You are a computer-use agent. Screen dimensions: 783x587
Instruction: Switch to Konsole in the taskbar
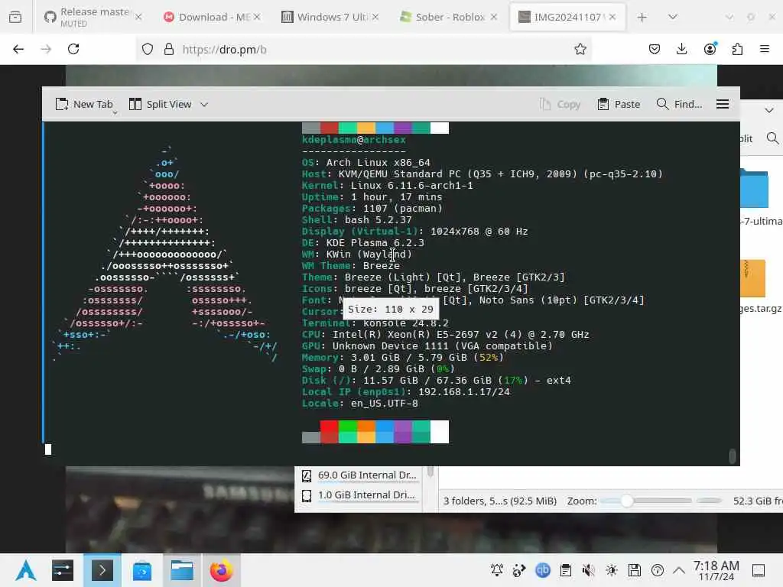tap(102, 570)
